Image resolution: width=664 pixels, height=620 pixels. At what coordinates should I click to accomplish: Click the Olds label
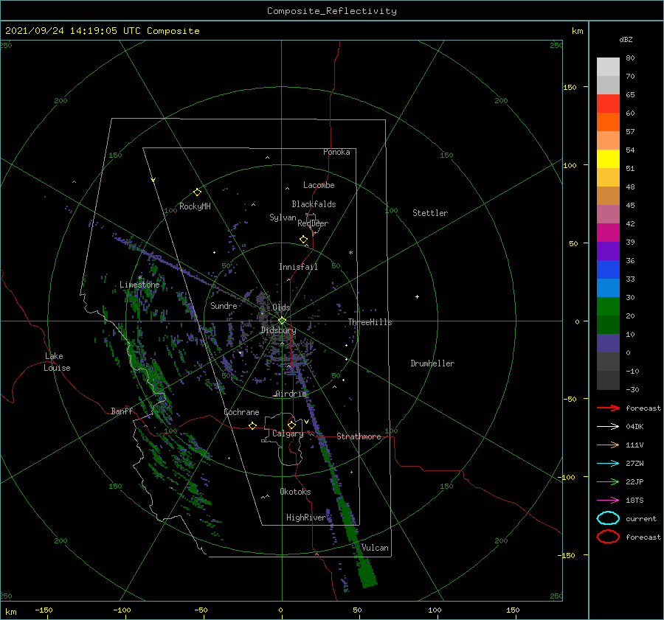pyautogui.click(x=281, y=307)
